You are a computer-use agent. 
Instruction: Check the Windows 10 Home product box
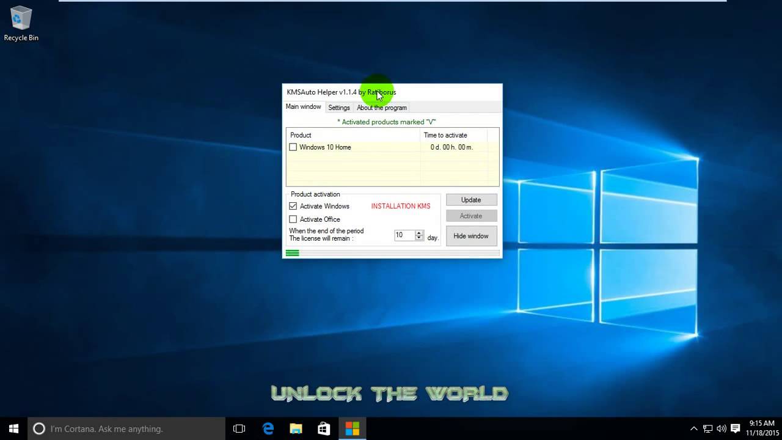[293, 147]
